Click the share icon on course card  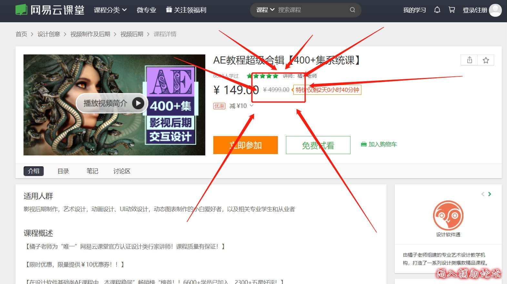click(470, 60)
